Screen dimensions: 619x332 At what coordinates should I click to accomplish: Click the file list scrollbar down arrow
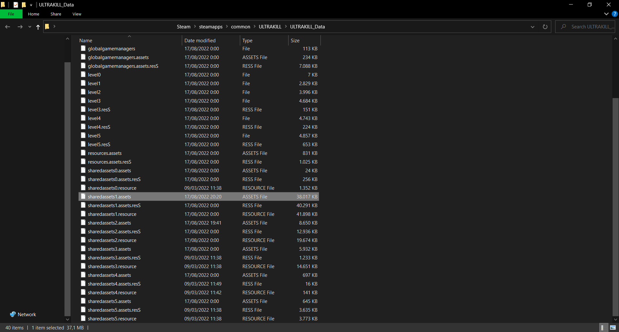coord(615,319)
